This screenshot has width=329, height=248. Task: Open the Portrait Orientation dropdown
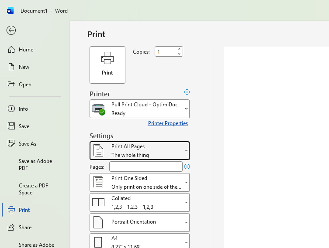[139, 222]
